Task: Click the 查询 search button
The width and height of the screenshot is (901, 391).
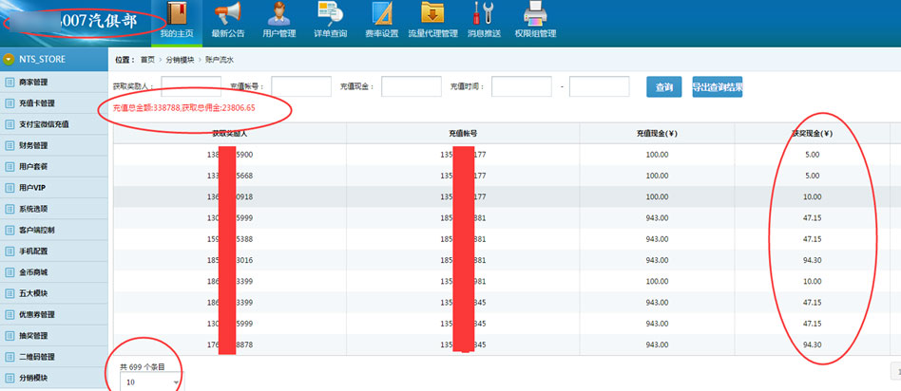Action: [664, 87]
